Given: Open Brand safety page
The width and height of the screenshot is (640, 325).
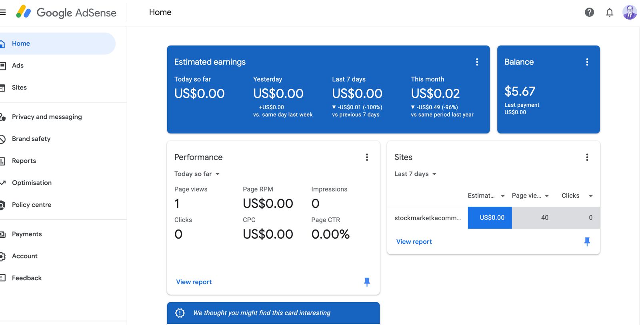Looking at the screenshot, I should click(31, 139).
